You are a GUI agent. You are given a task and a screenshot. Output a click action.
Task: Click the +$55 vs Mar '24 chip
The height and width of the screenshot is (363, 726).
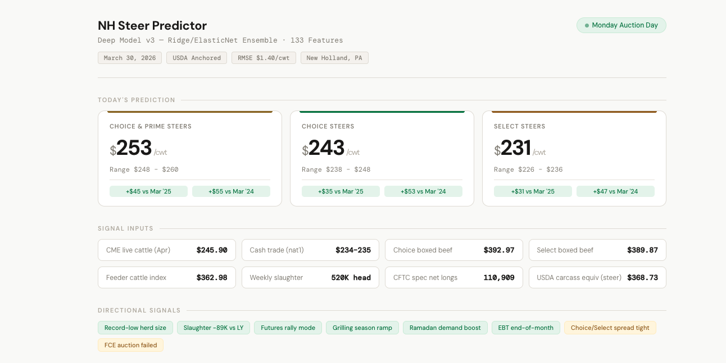click(231, 191)
